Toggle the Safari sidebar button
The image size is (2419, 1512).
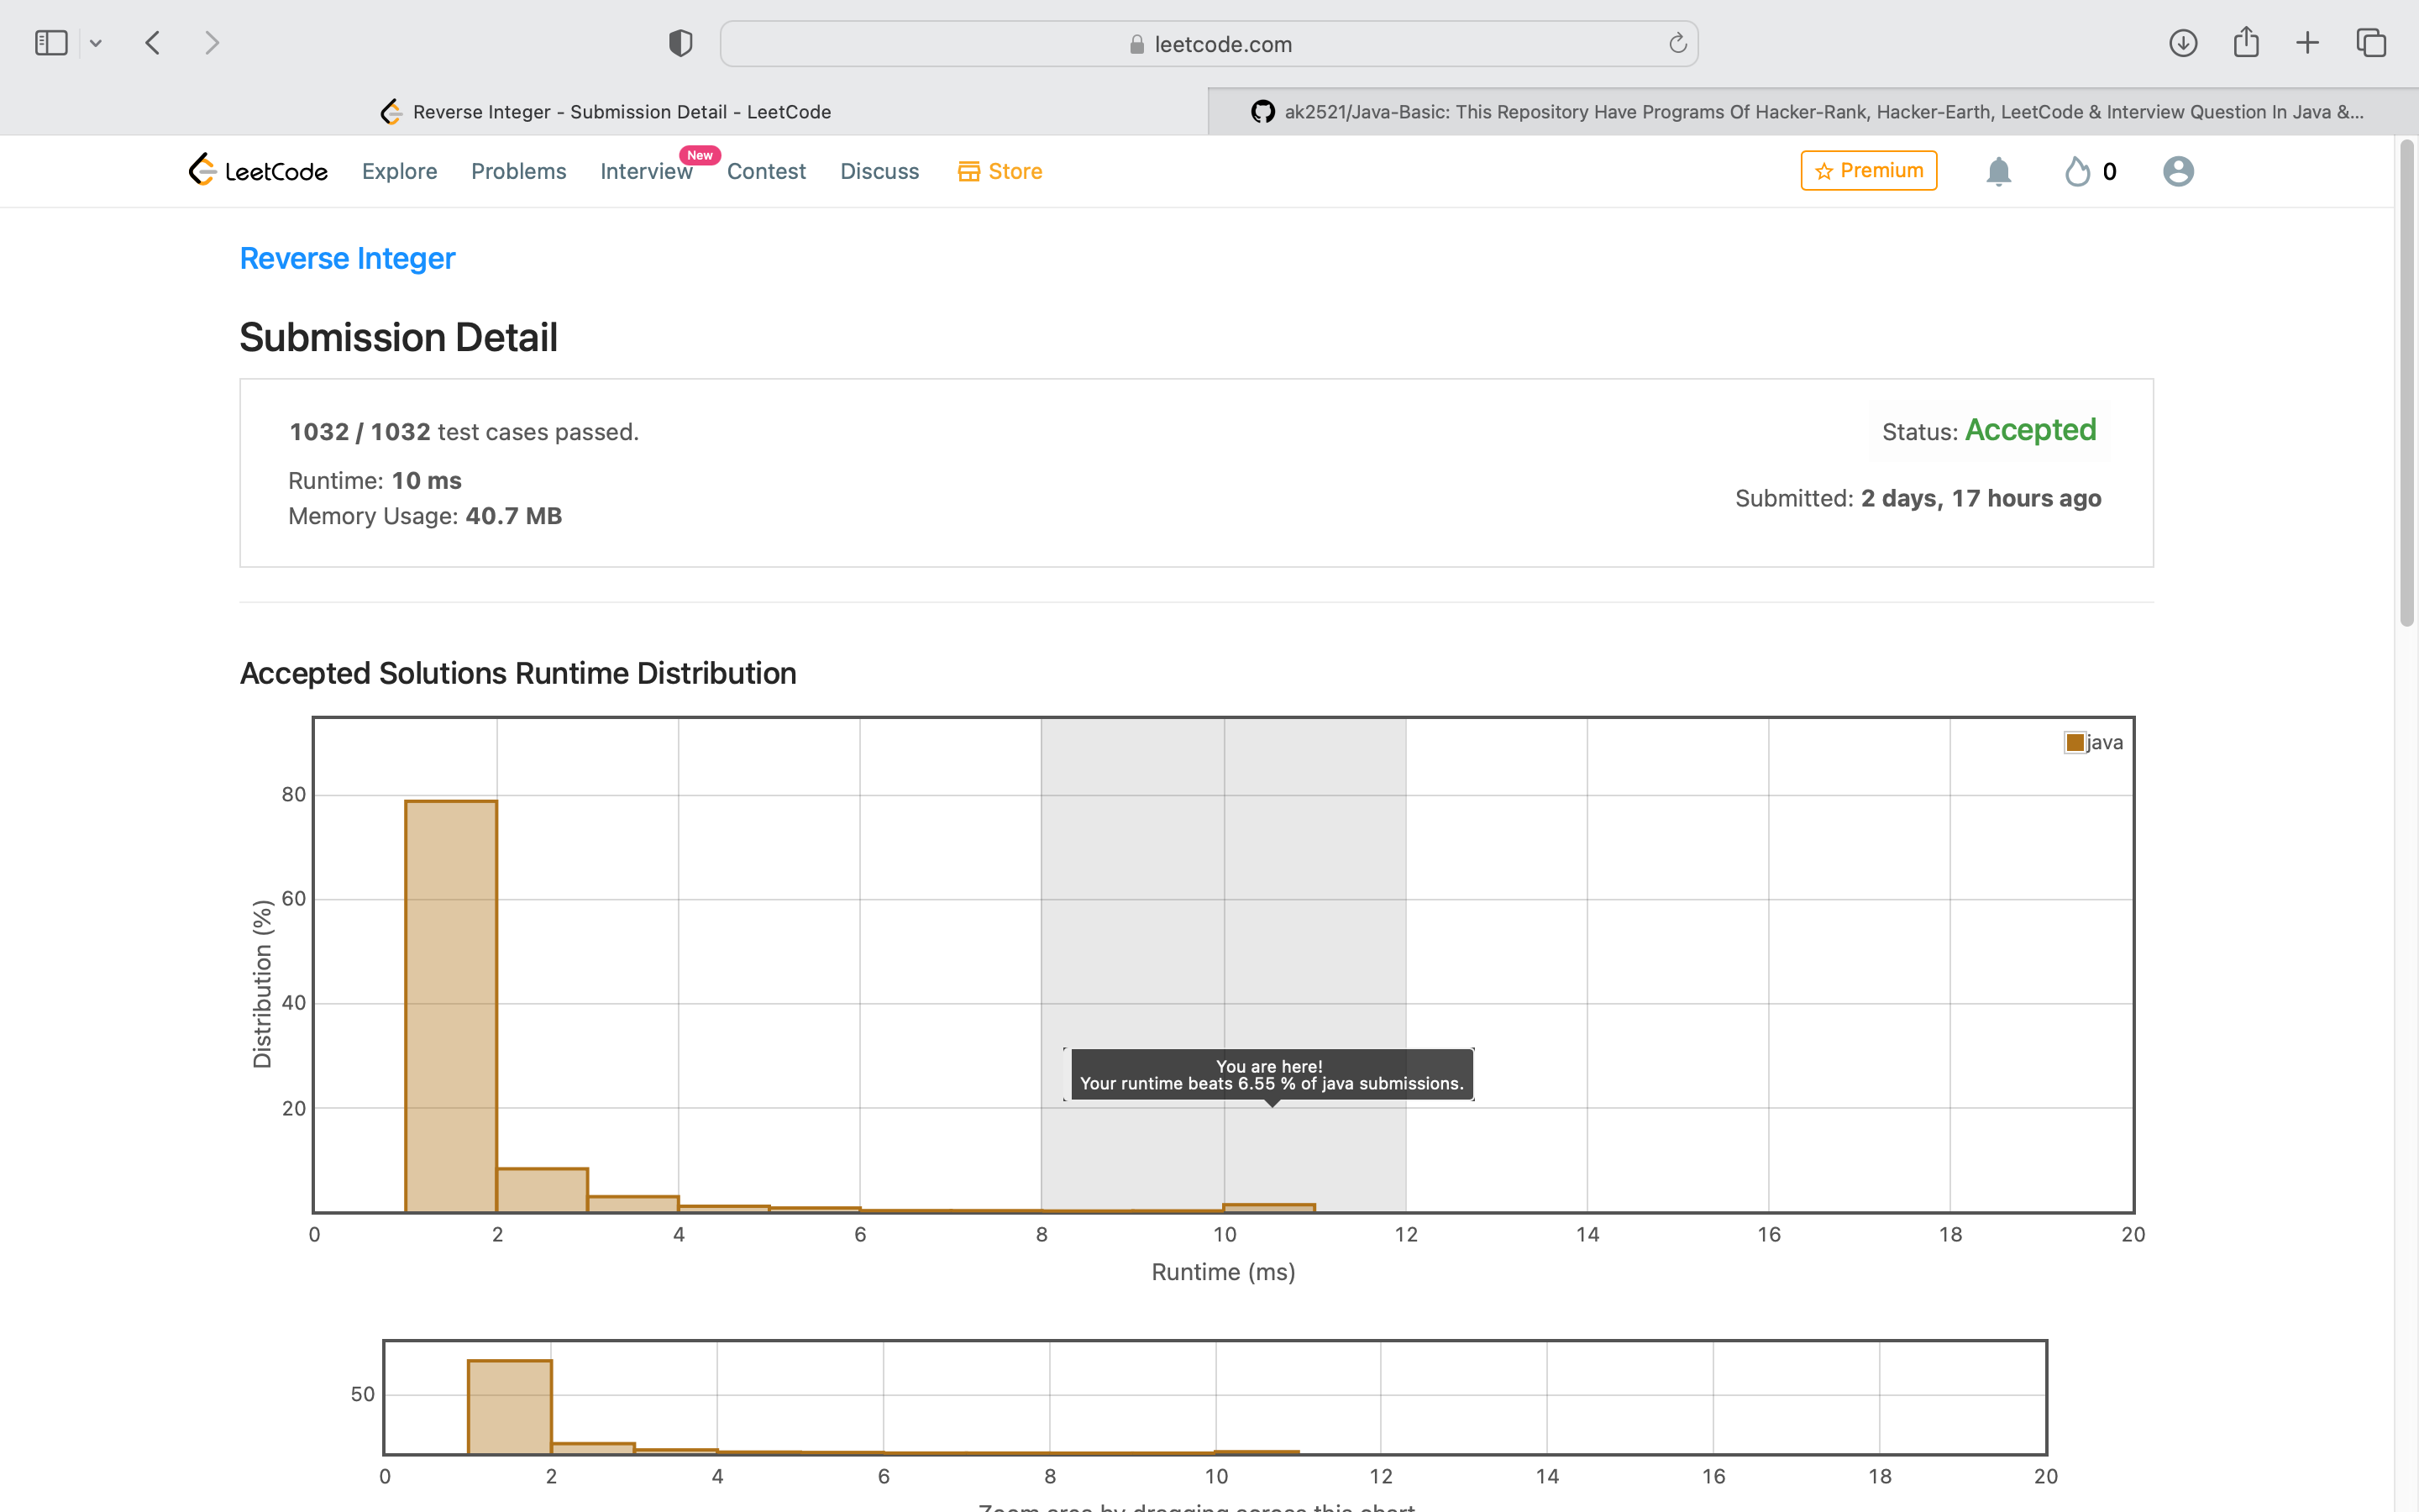click(51, 43)
